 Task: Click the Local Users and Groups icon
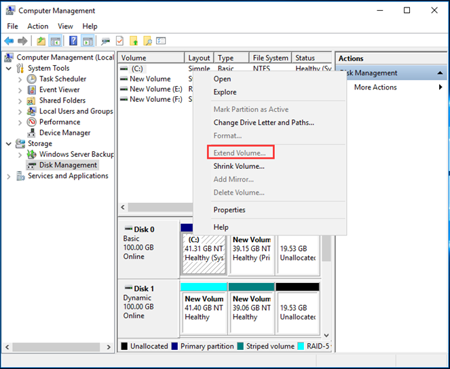point(31,111)
